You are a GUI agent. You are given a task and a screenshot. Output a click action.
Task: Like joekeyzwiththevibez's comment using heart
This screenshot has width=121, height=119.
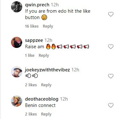[x=111, y=76]
